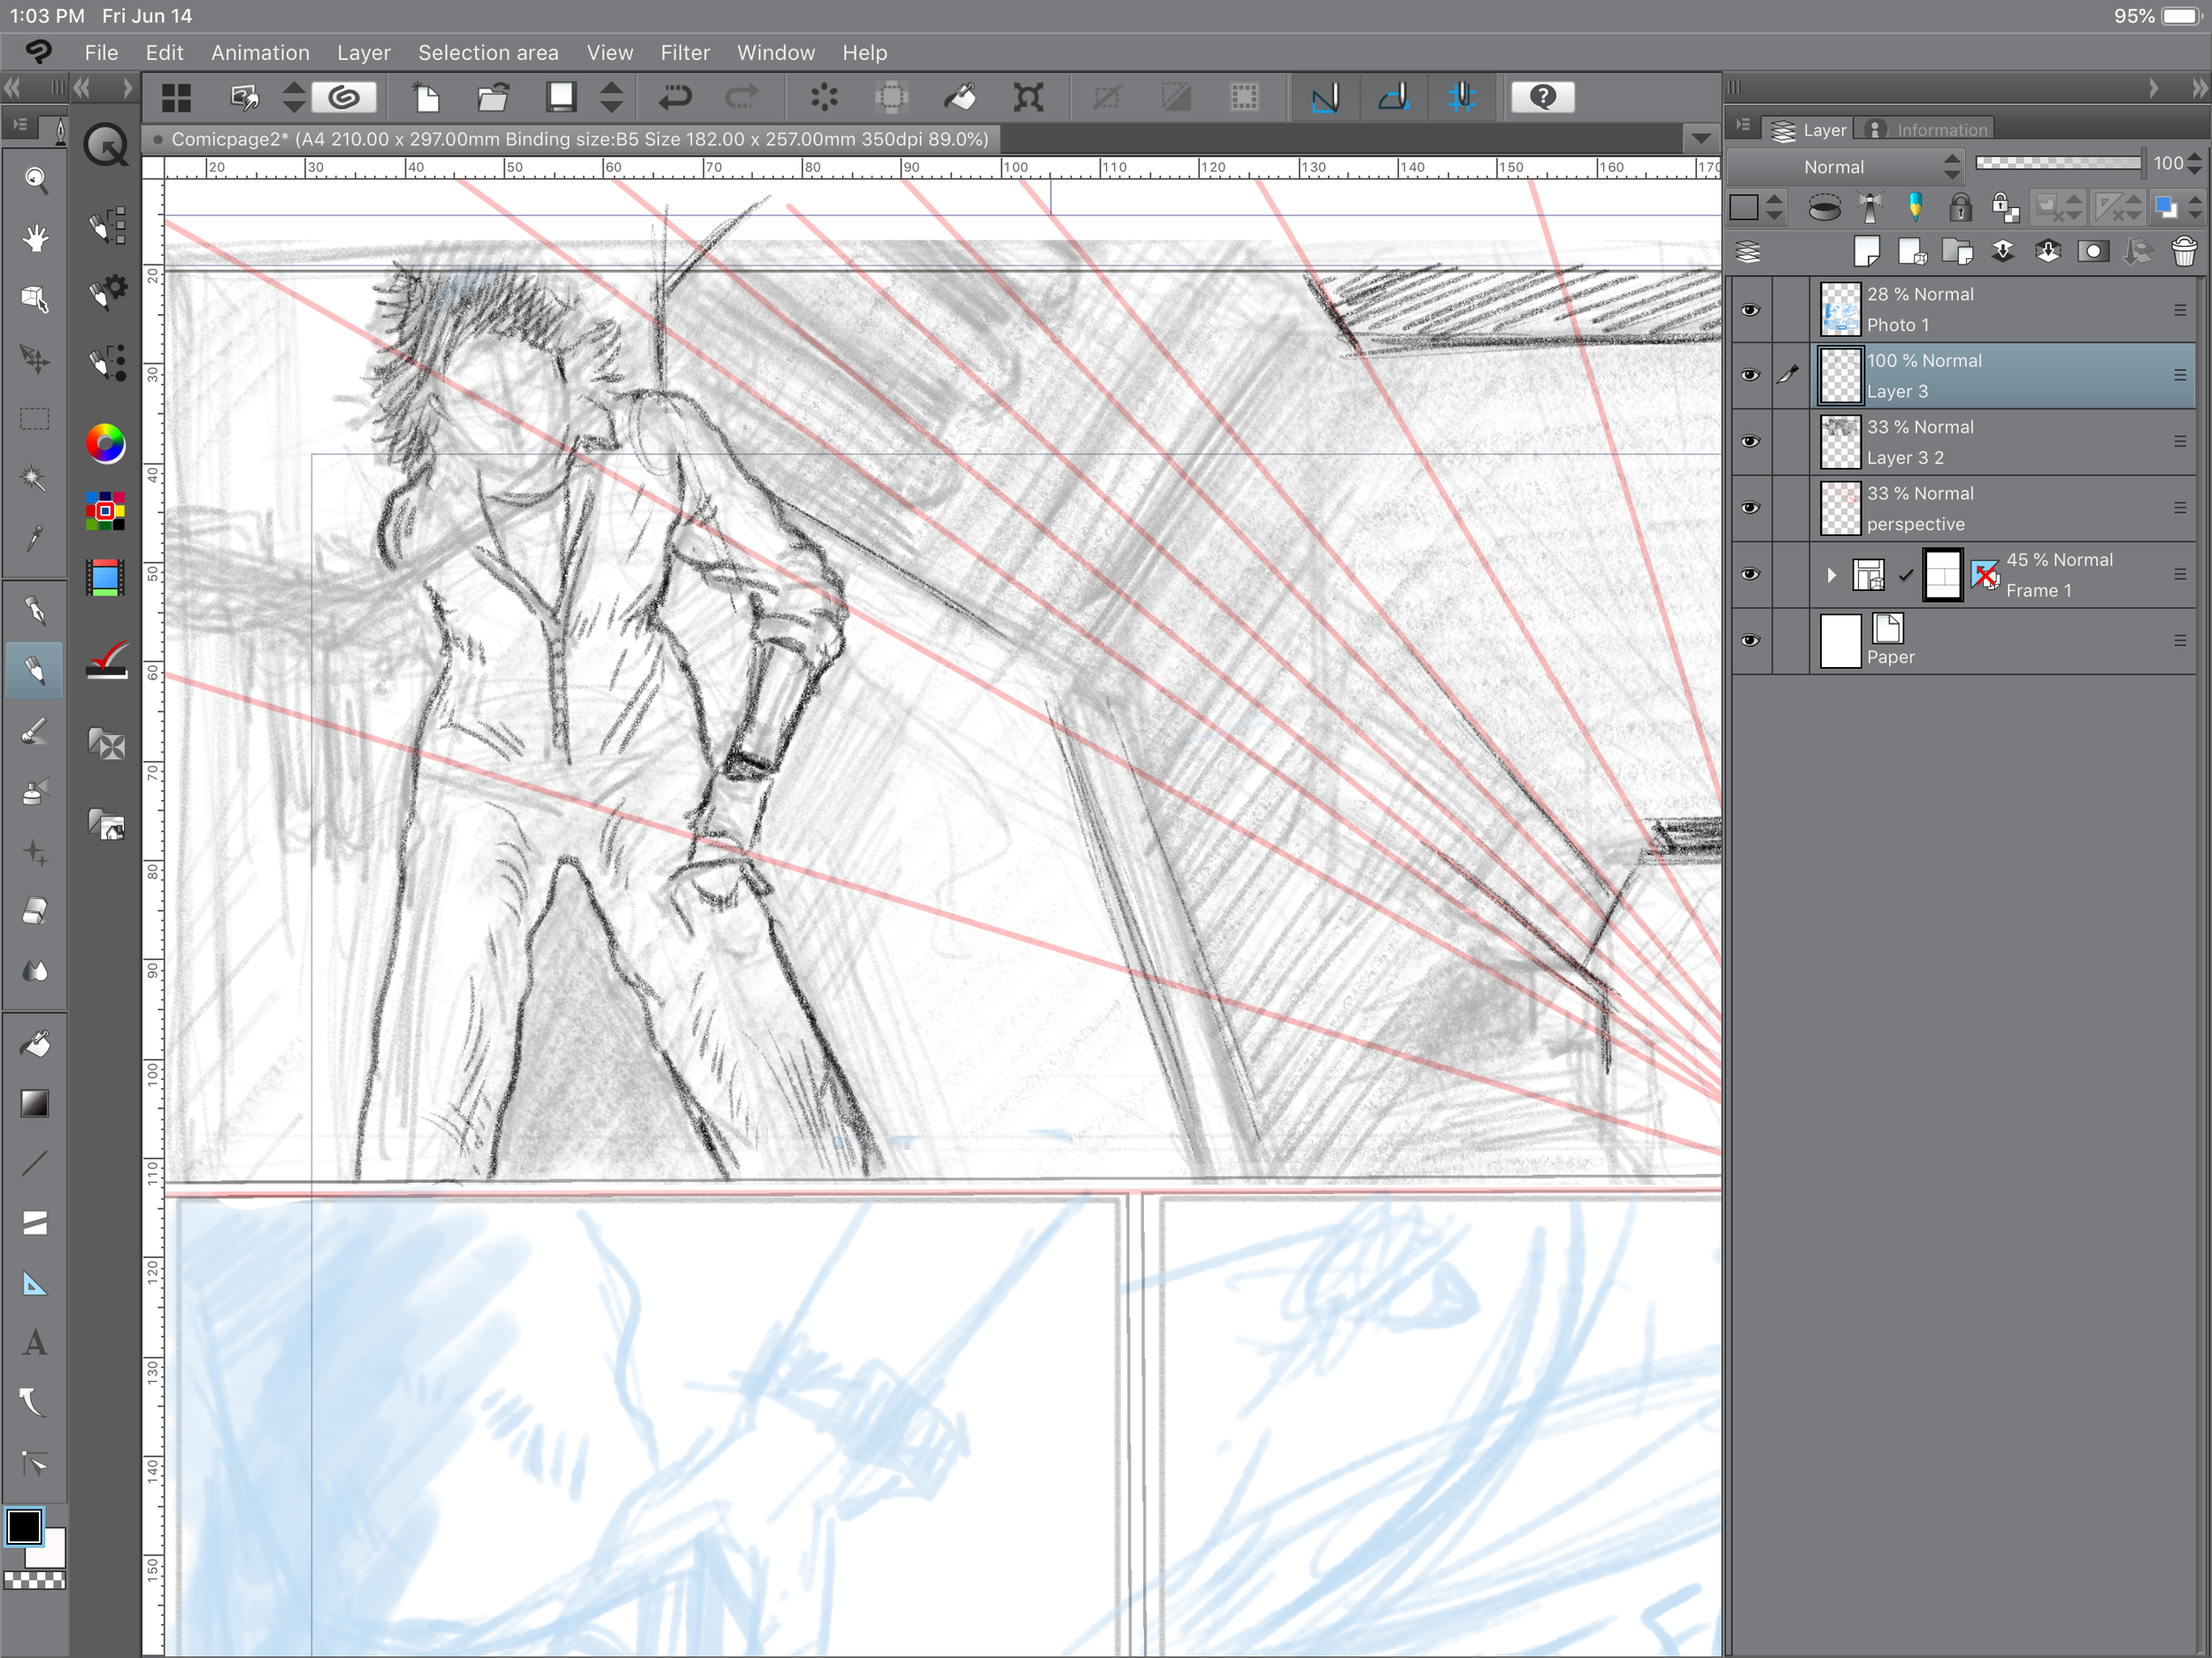Select the Auto select magic wand tool
Viewport: 2212px width, 1658px height.
pos(35,478)
